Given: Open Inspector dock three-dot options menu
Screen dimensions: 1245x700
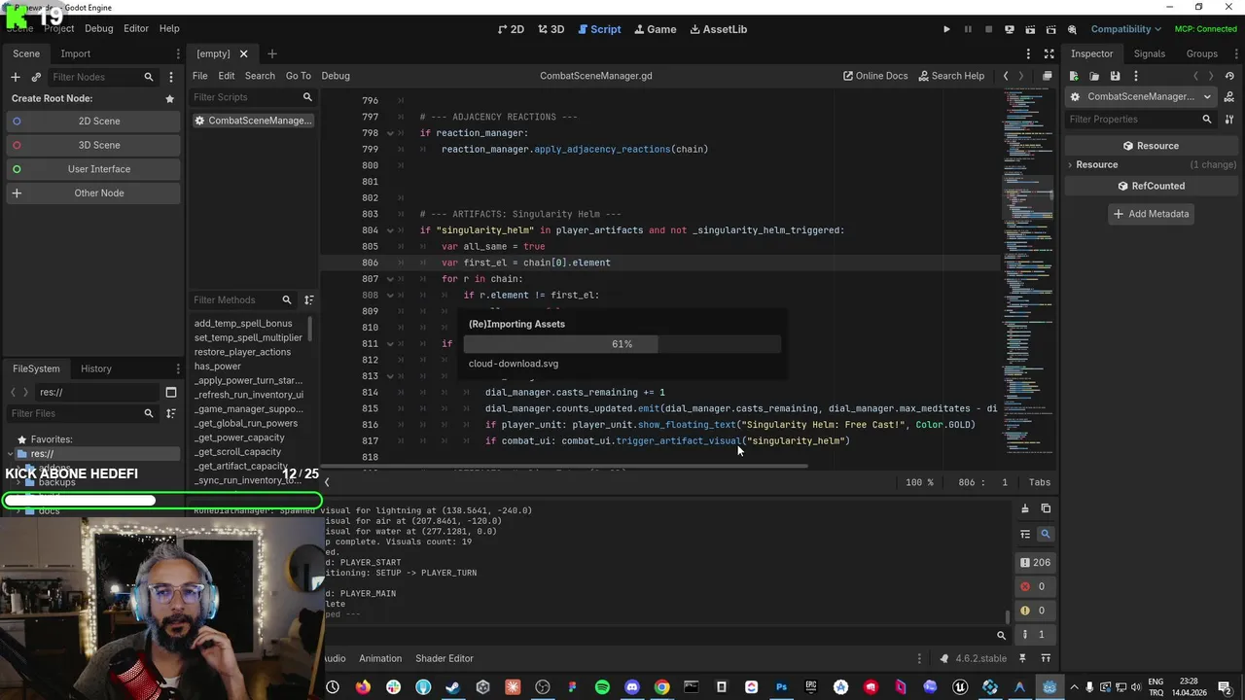Looking at the screenshot, I should [1234, 53].
